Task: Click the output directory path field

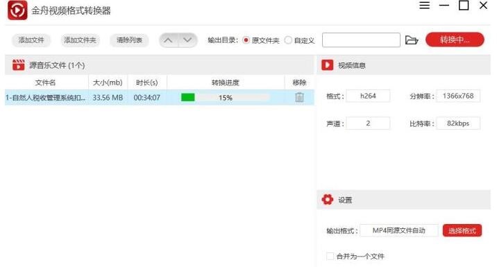Action: click(x=361, y=40)
